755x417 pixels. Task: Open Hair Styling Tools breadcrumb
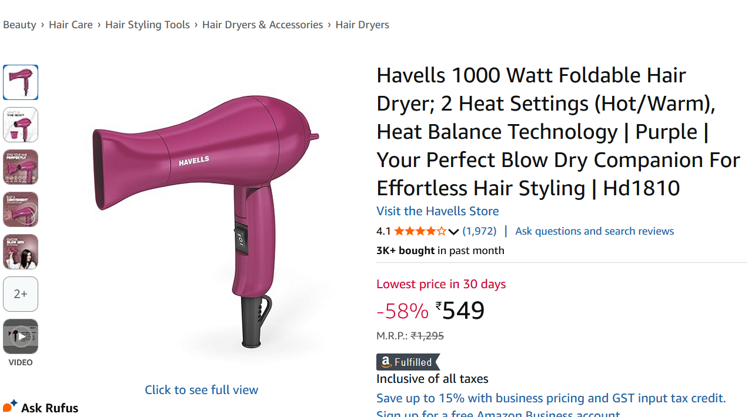point(148,25)
